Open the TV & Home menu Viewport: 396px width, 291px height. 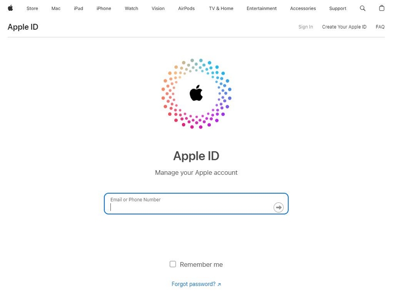tap(221, 8)
